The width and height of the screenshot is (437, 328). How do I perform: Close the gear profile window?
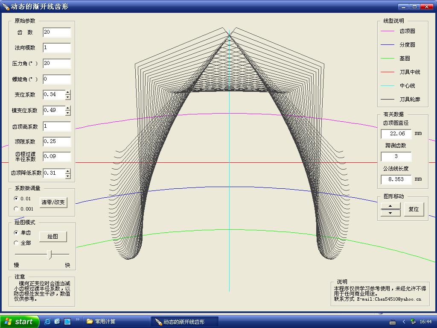coord(427,7)
